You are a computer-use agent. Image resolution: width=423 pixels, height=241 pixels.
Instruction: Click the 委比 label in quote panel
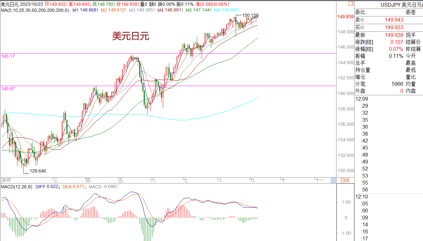pyautogui.click(x=360, y=12)
